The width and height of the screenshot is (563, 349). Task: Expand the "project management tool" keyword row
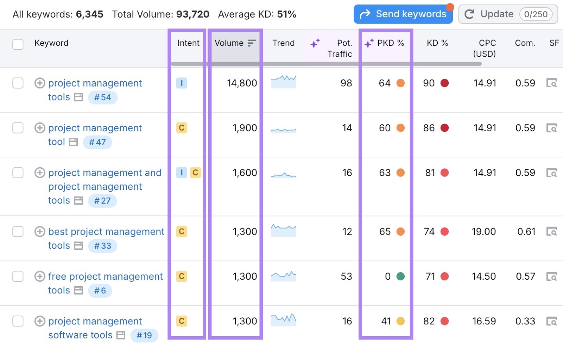(40, 128)
